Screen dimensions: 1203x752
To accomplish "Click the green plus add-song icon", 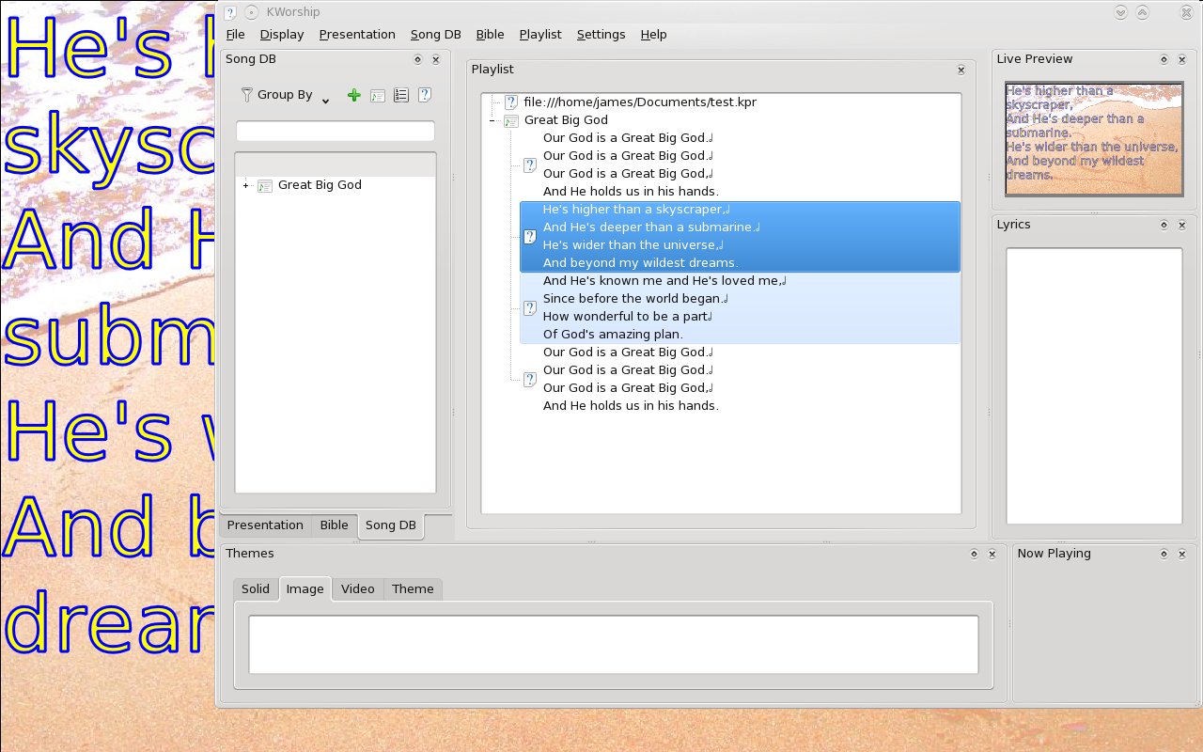I will click(x=353, y=95).
